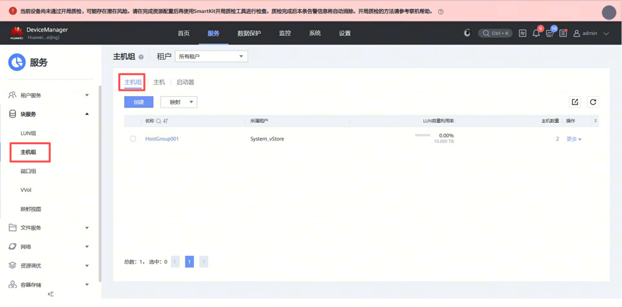622x307 pixels.
Task: Open the task transfer icon beside search
Action: click(x=523, y=33)
